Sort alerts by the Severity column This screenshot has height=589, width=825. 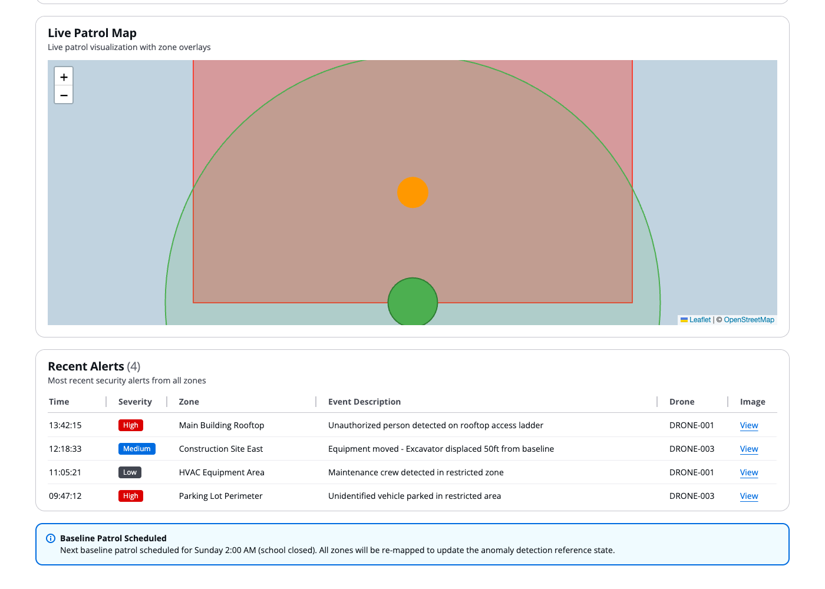[135, 402]
